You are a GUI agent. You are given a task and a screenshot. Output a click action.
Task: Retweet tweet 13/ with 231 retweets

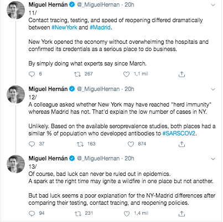78,214
